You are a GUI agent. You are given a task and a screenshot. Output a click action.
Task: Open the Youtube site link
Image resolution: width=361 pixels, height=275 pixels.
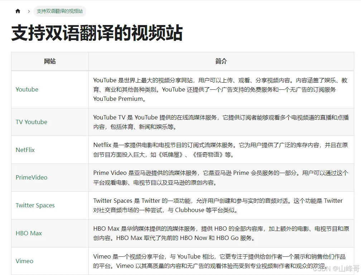27,89
